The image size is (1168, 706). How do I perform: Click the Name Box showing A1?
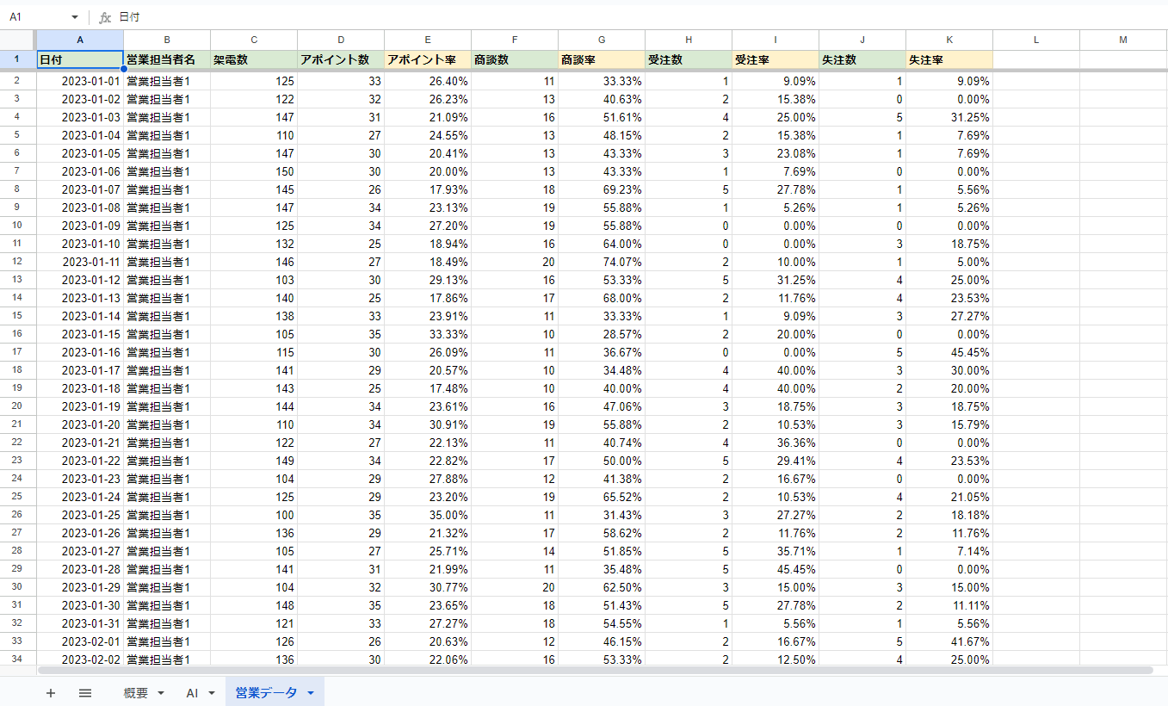(34, 17)
